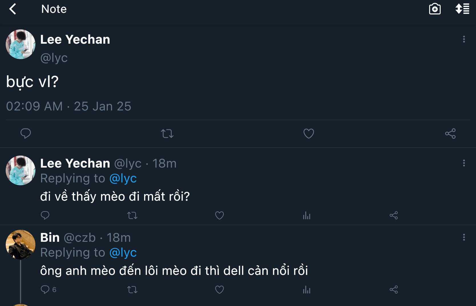Open more options on Lee Yechan's reply
This screenshot has height=306, width=476.
[x=464, y=163]
